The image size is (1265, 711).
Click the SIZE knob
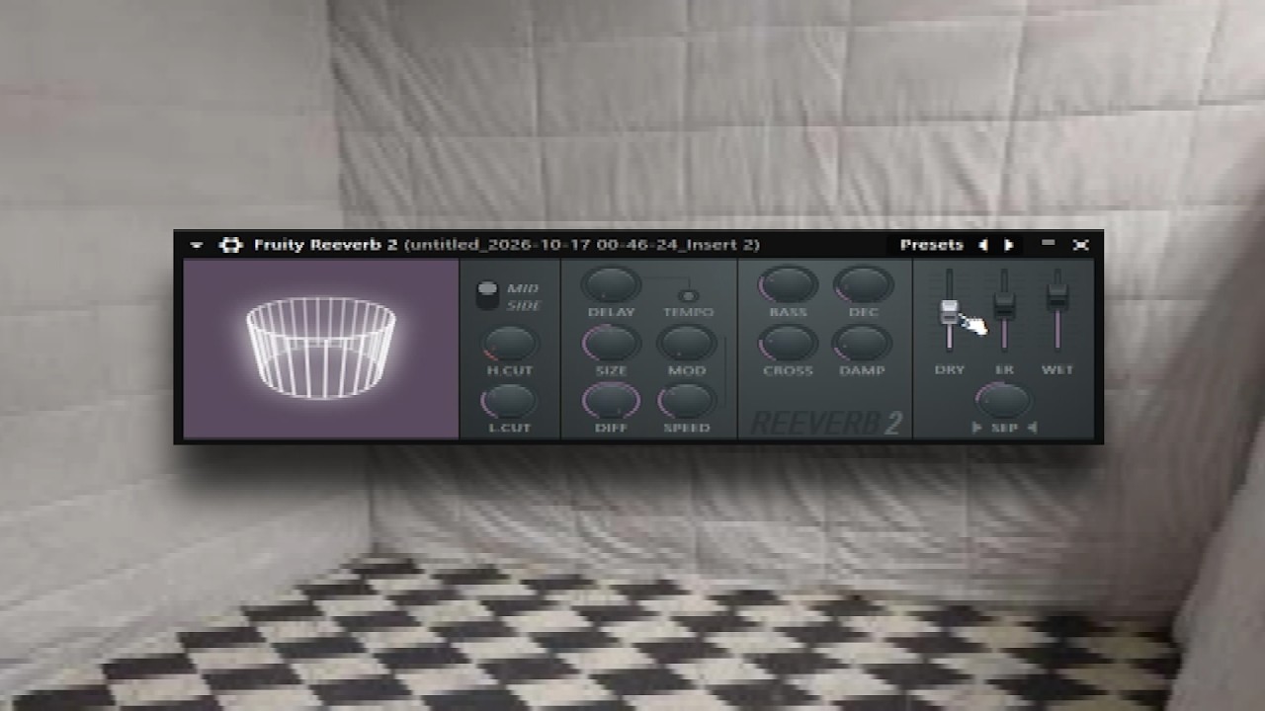point(611,344)
